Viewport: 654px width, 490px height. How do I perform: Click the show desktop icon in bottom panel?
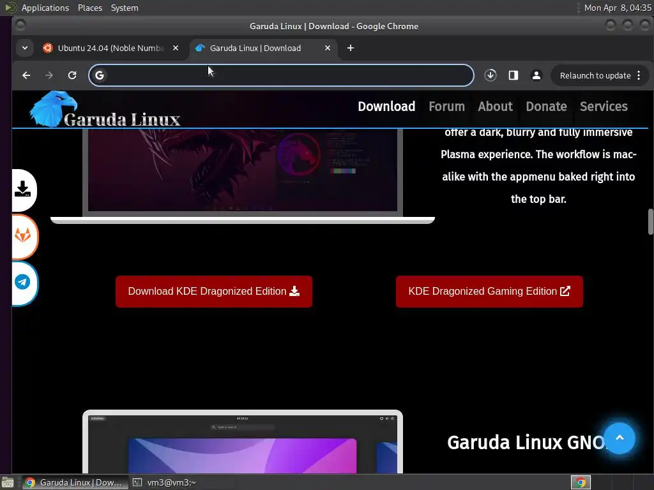(x=8, y=482)
